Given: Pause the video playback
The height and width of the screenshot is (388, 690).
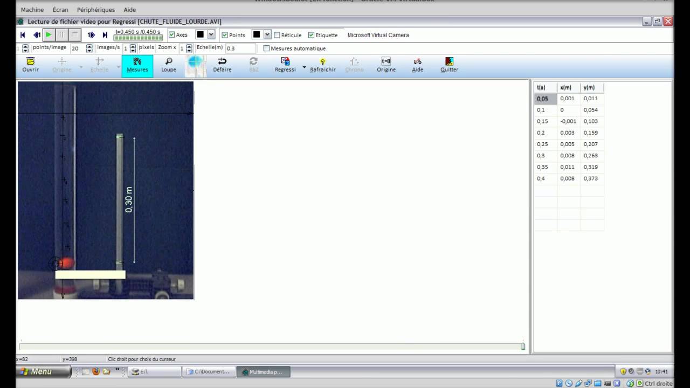Looking at the screenshot, I should pos(61,35).
